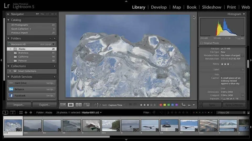Open the Print module
The image size is (252, 141).
[231, 7]
